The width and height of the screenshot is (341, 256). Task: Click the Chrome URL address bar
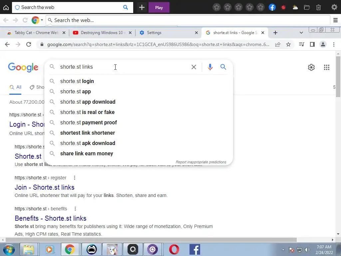click(158, 44)
